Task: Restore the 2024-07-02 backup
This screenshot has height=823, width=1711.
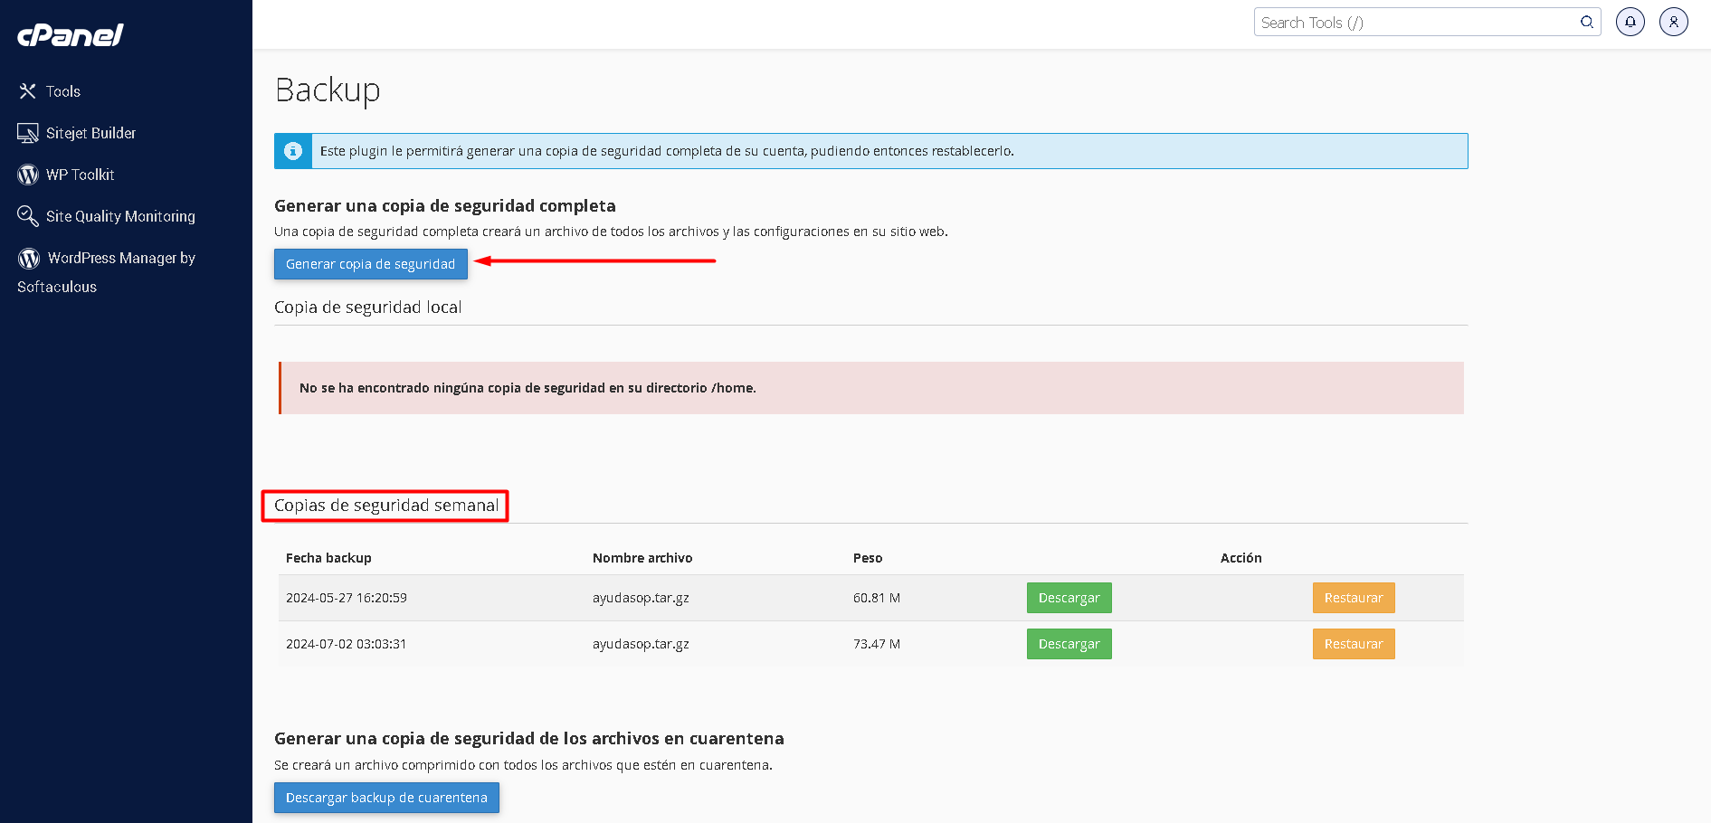Action: pyautogui.click(x=1354, y=644)
